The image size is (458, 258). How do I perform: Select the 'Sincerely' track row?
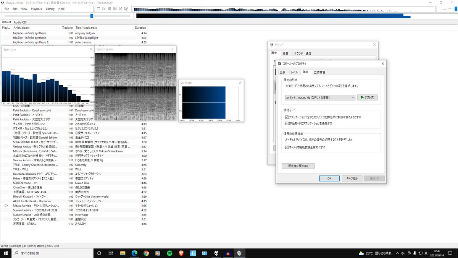coord(74,165)
